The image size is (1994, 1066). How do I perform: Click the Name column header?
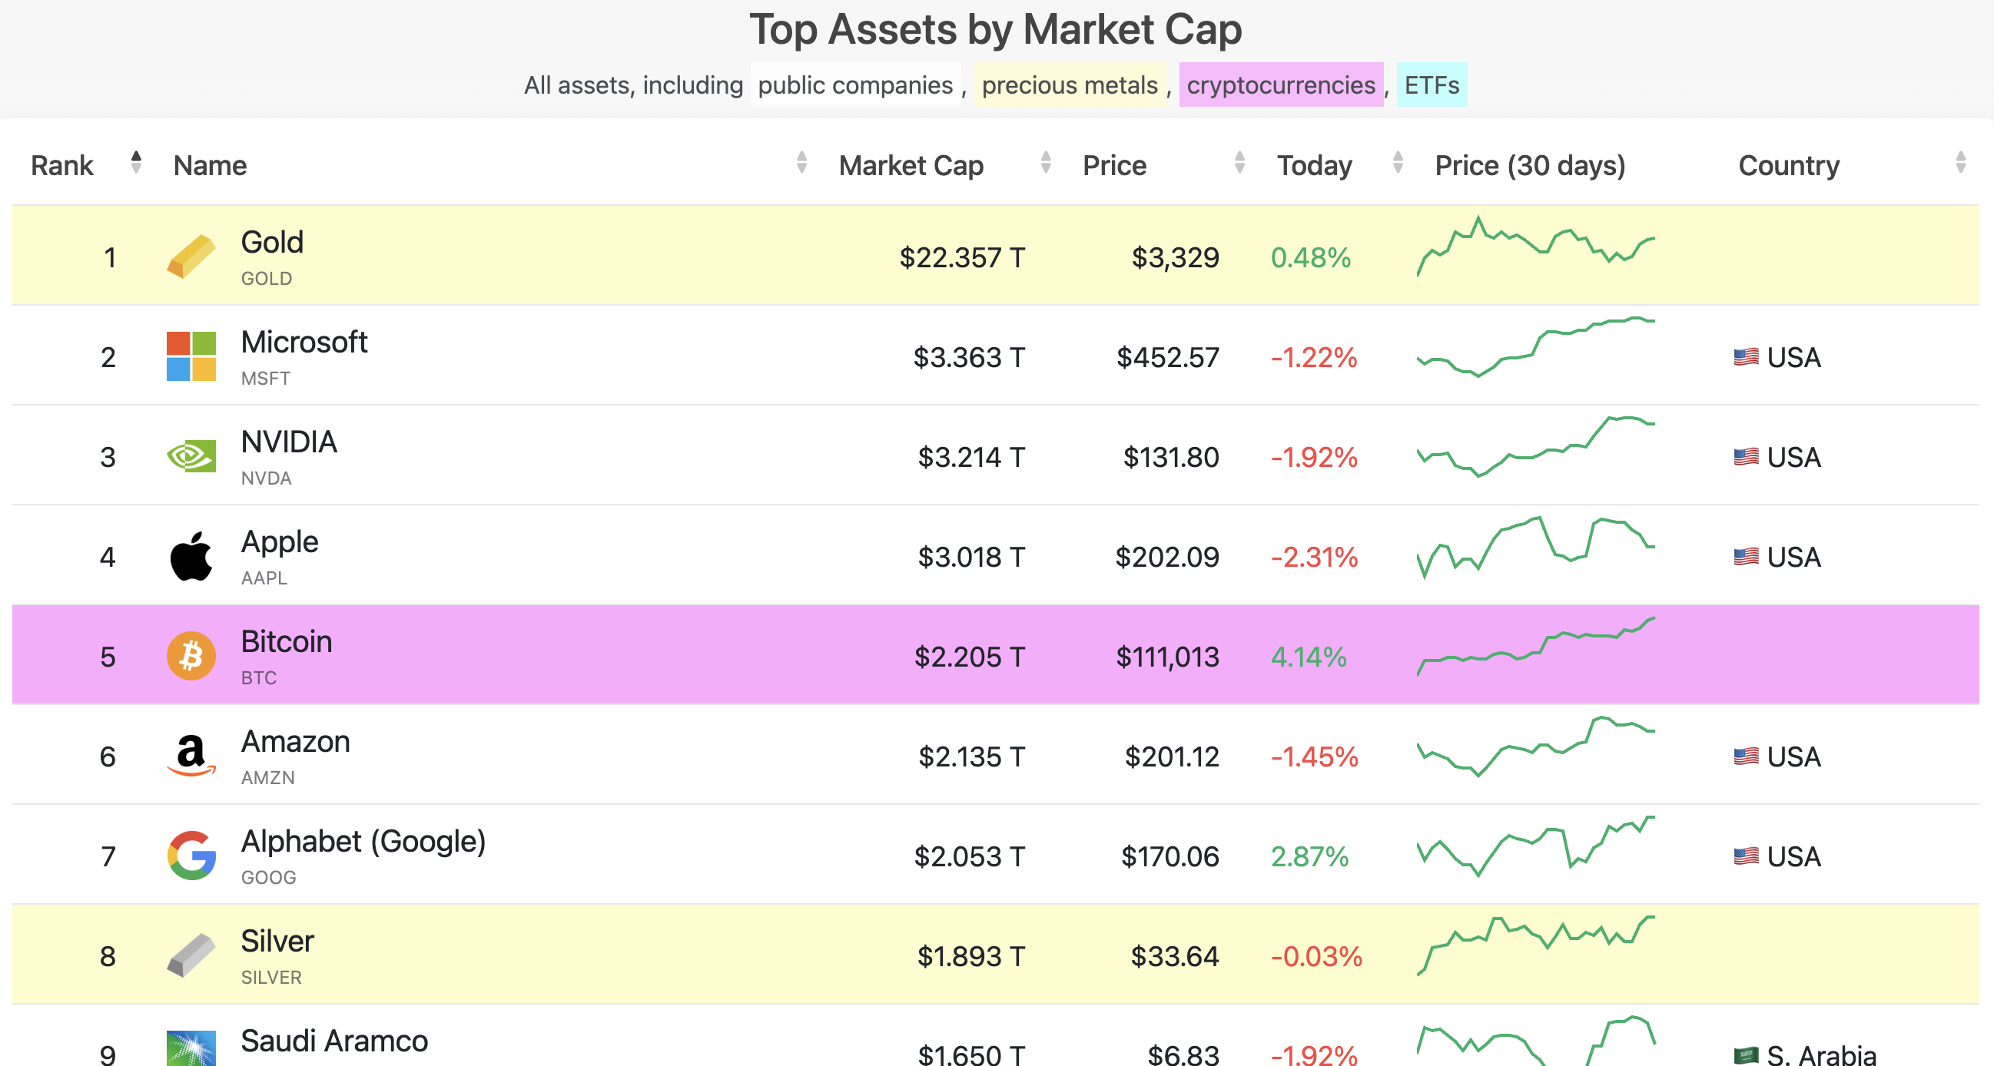[210, 166]
